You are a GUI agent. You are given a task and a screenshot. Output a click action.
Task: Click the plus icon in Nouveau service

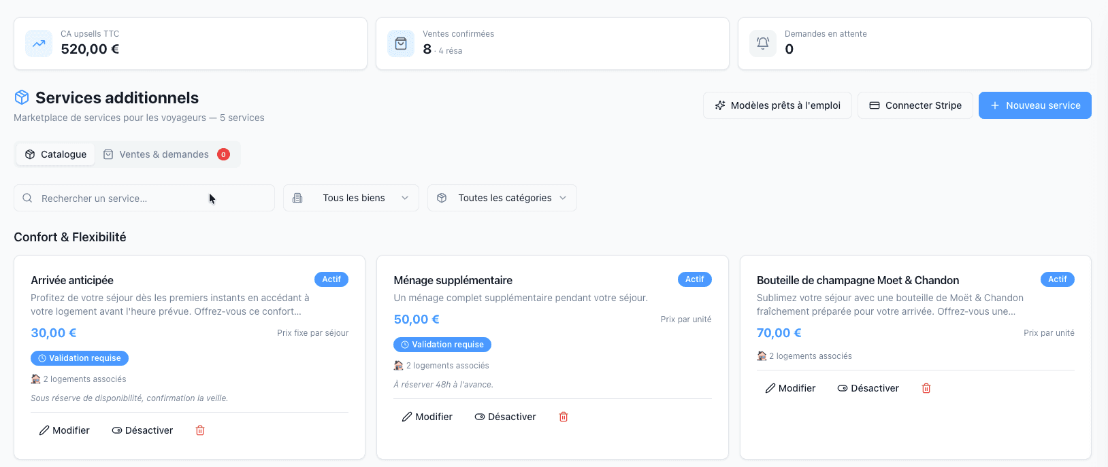995,105
